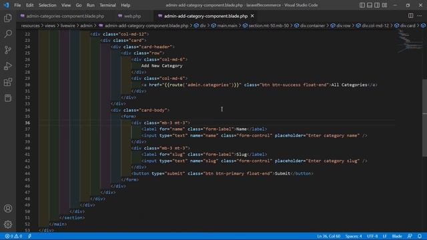
Task: Click the errors and warnings status indicator
Action: [13, 236]
